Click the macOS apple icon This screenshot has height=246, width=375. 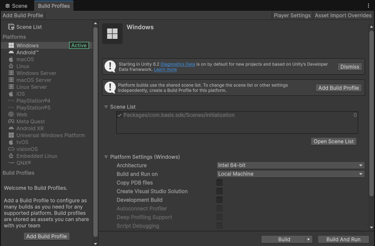coord(11,59)
